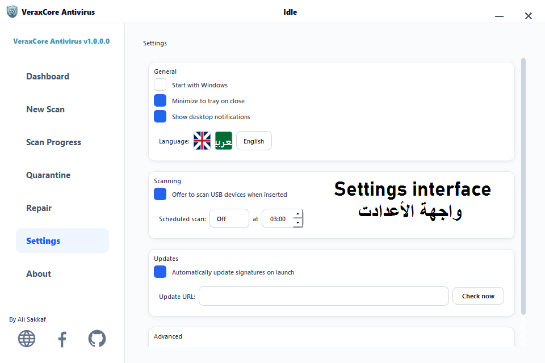Open the Facebook icon link
This screenshot has height=363, width=545.
(62, 339)
